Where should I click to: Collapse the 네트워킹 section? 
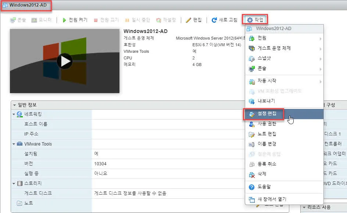click(14, 114)
